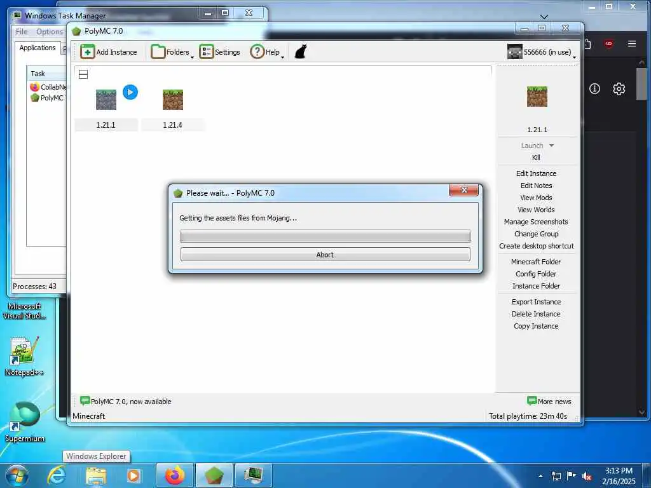Show hidden system tray icons
Image resolution: width=651 pixels, height=488 pixels.
click(540, 476)
